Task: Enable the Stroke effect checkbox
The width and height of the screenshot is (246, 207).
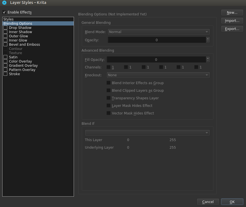Action: [5, 74]
